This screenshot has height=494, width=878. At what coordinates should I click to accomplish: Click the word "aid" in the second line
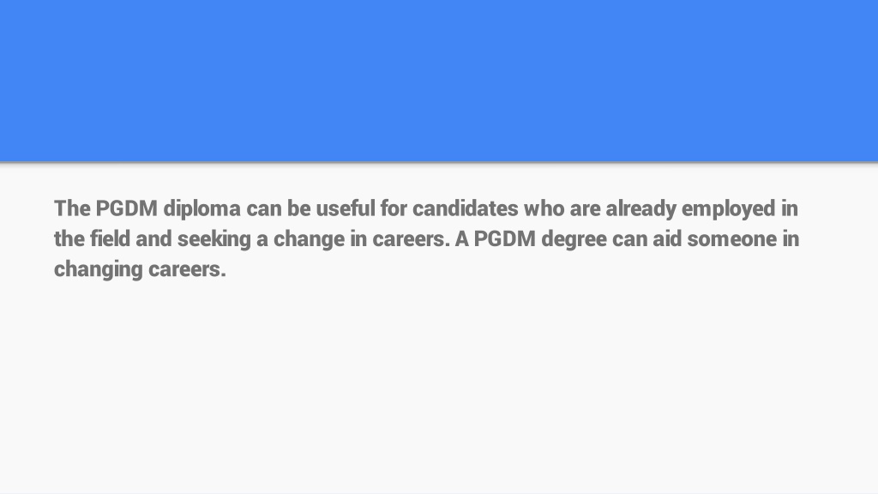click(667, 238)
